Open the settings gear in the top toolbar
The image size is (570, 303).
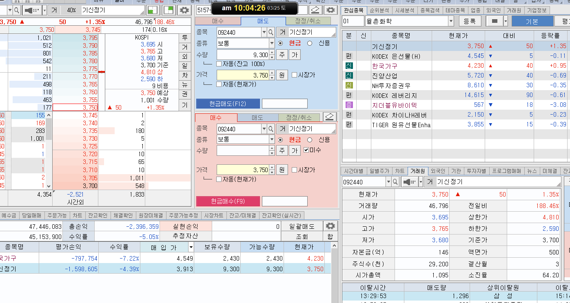(x=184, y=10)
